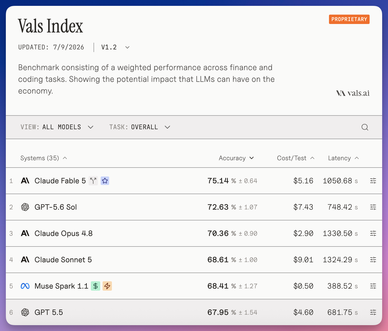The width and height of the screenshot is (388, 331).
Task: Select the GPT 5.5 row
Action: point(194,312)
